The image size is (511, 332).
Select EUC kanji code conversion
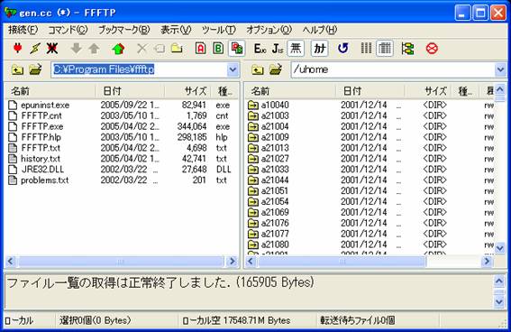pyautogui.click(x=260, y=49)
